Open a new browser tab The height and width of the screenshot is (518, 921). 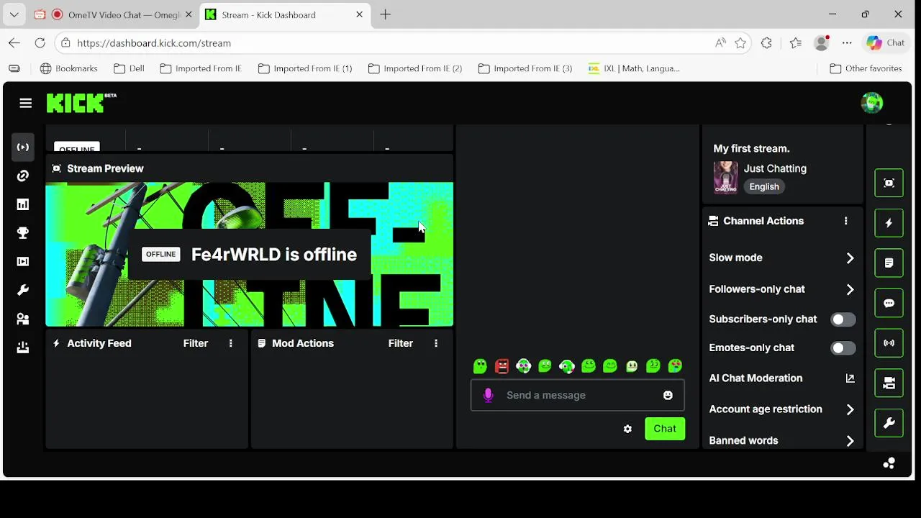point(386,14)
